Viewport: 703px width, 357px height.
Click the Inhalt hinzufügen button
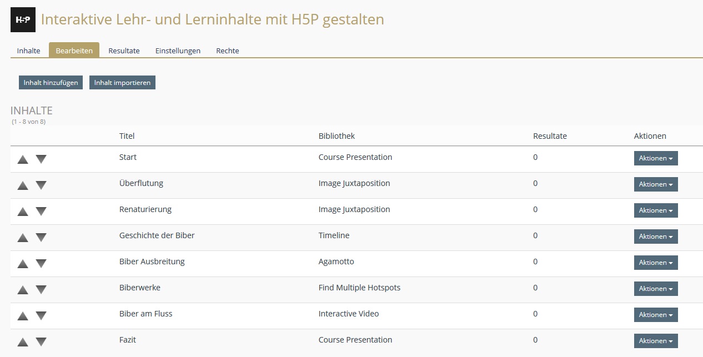pyautogui.click(x=51, y=83)
